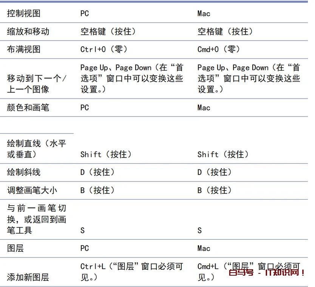This screenshot has height=287, width=315.
Task: Select the "移动到下一个/上一个图像" row label
Action: pyautogui.click(x=37, y=84)
